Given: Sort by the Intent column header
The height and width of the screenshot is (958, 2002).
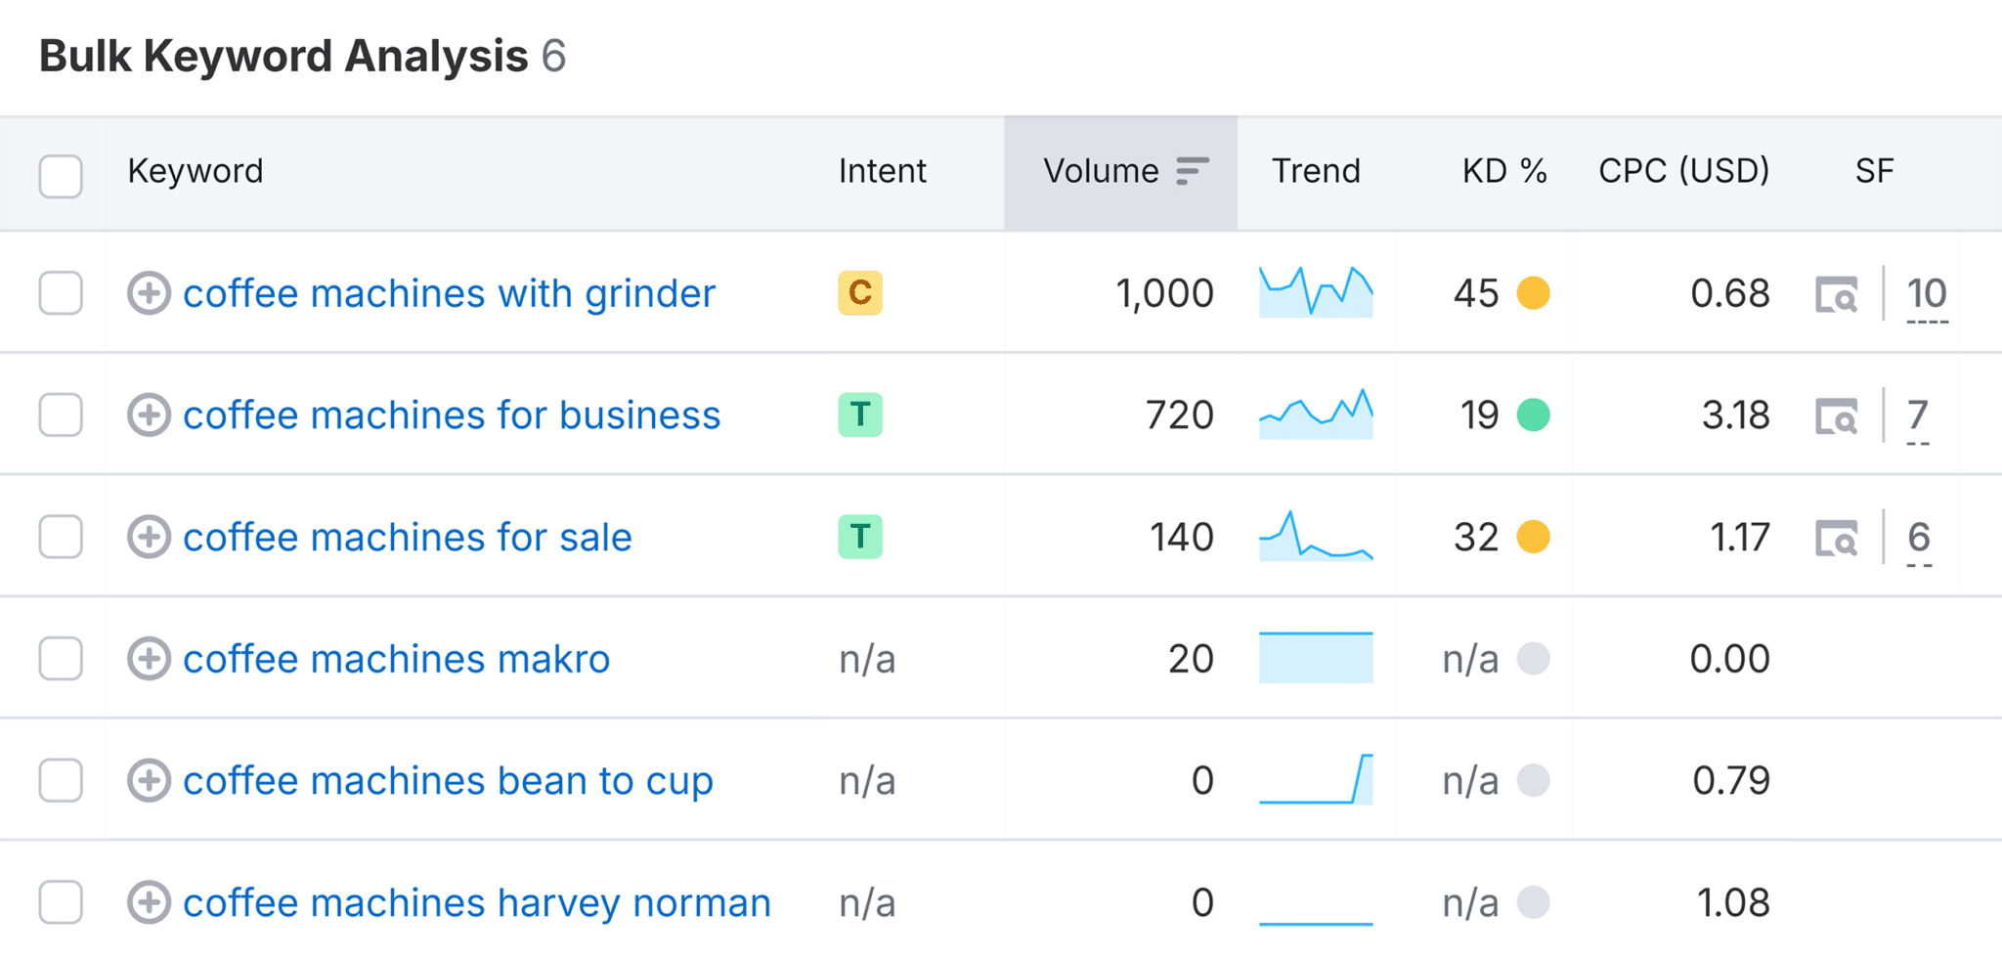Looking at the screenshot, I should [882, 171].
